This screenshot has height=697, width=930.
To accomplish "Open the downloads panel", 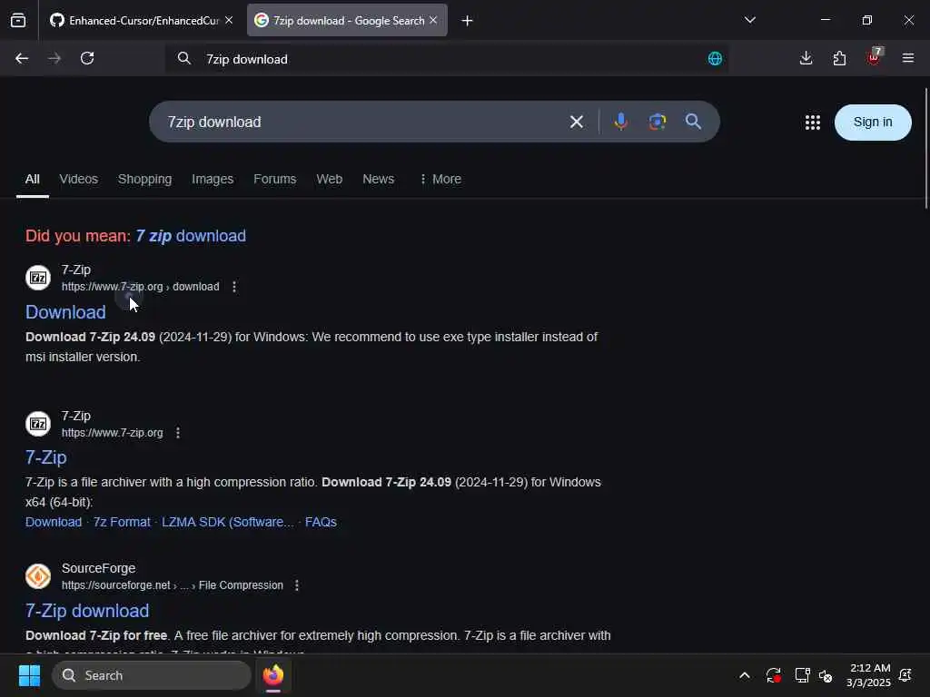I will 806,58.
